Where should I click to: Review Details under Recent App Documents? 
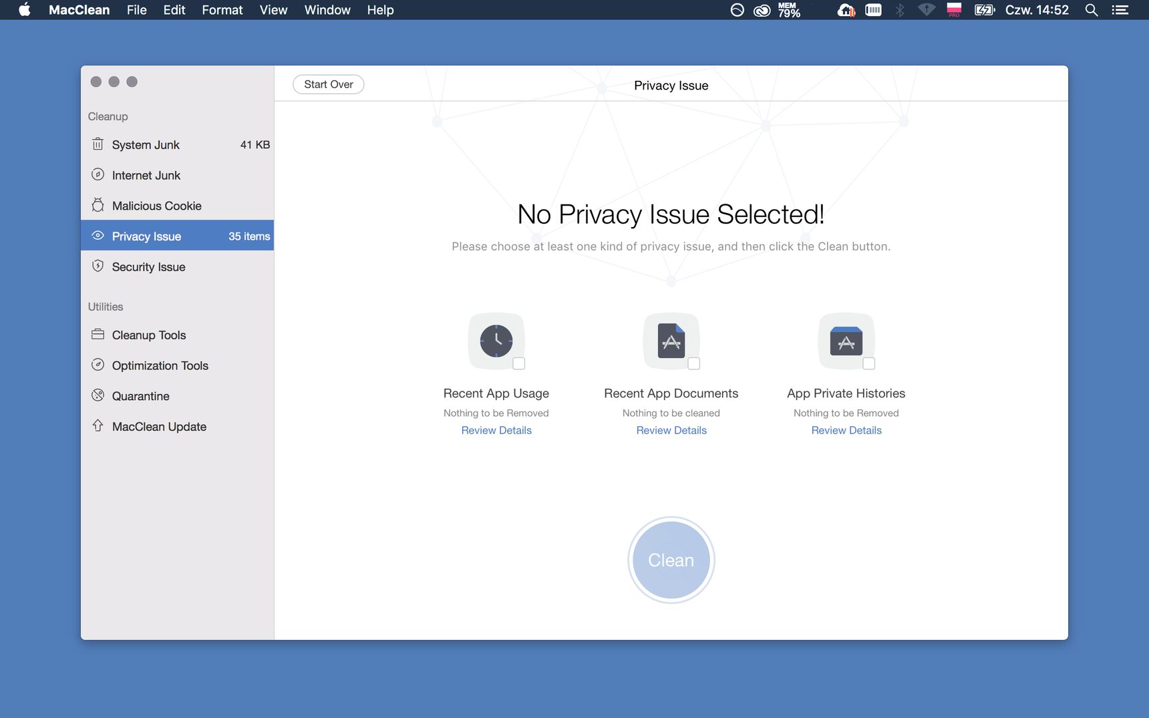tap(671, 430)
